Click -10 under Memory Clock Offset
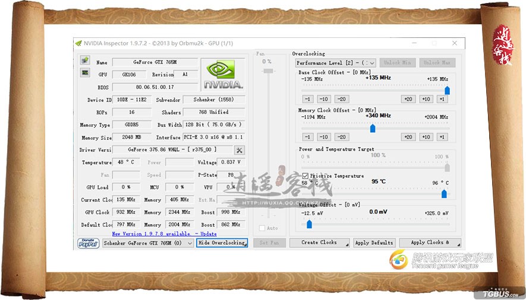 pyautogui.click(x=323, y=137)
